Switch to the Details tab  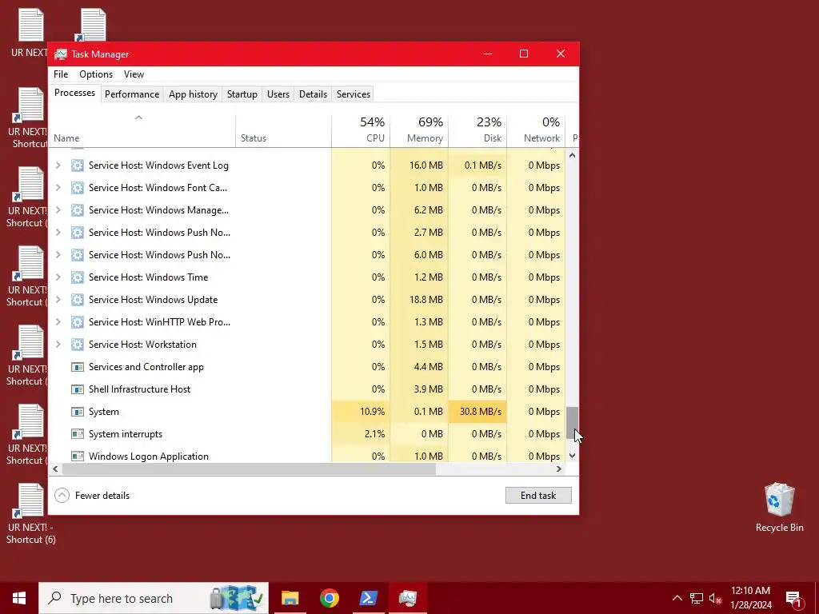[313, 94]
